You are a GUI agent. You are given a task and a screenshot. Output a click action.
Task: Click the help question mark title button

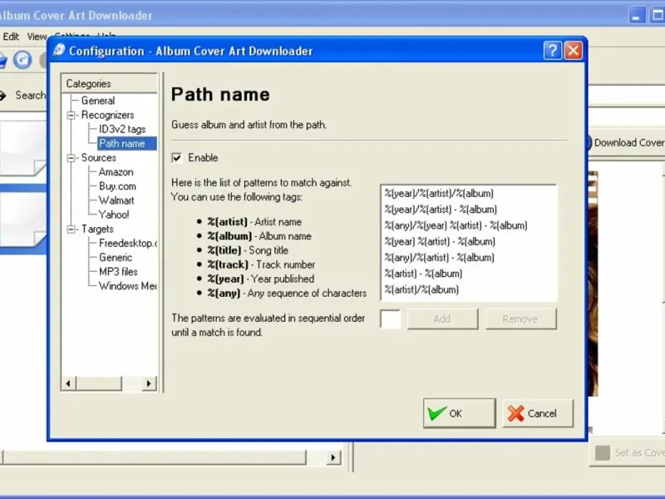coord(552,51)
